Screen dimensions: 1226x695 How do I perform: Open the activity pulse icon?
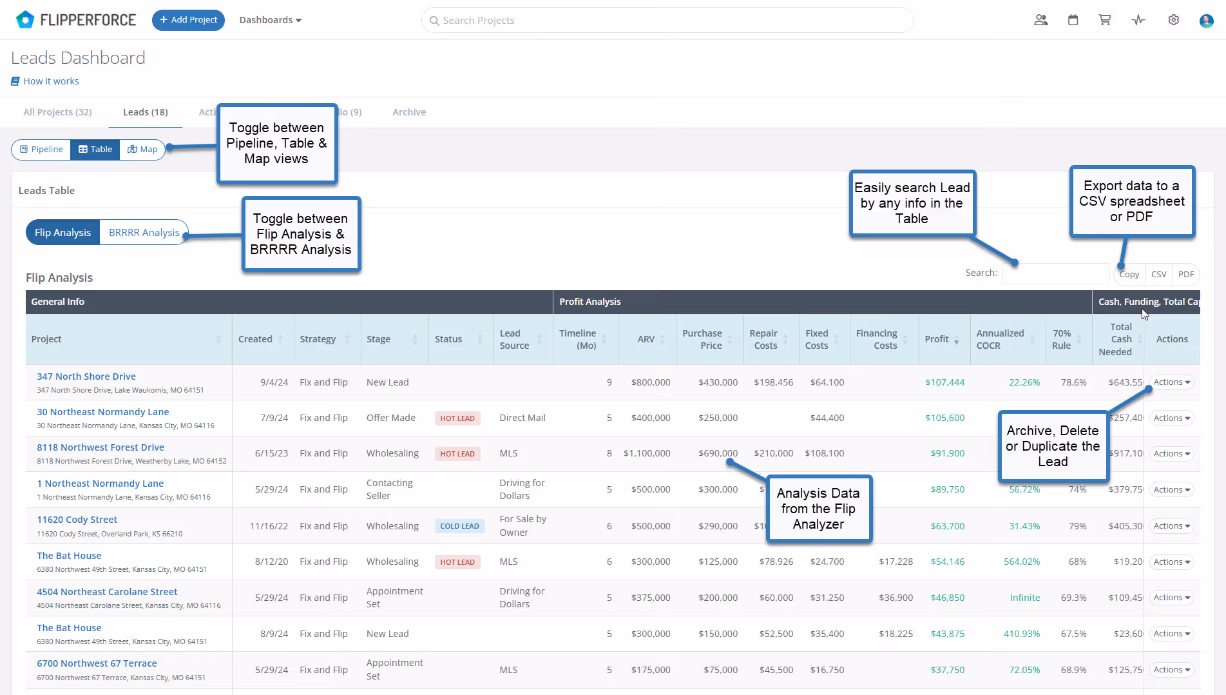pos(1138,20)
